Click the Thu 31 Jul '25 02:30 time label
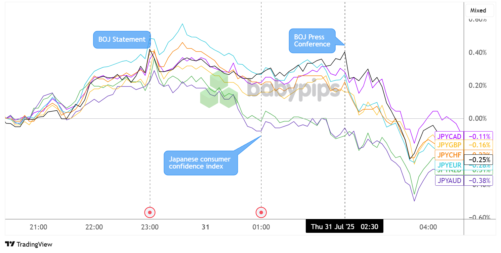The width and height of the screenshot is (501, 253). [x=344, y=227]
